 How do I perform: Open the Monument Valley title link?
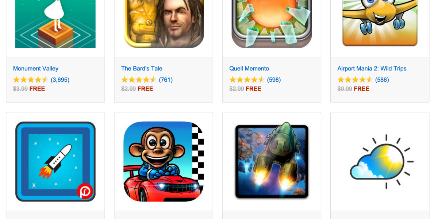point(36,69)
